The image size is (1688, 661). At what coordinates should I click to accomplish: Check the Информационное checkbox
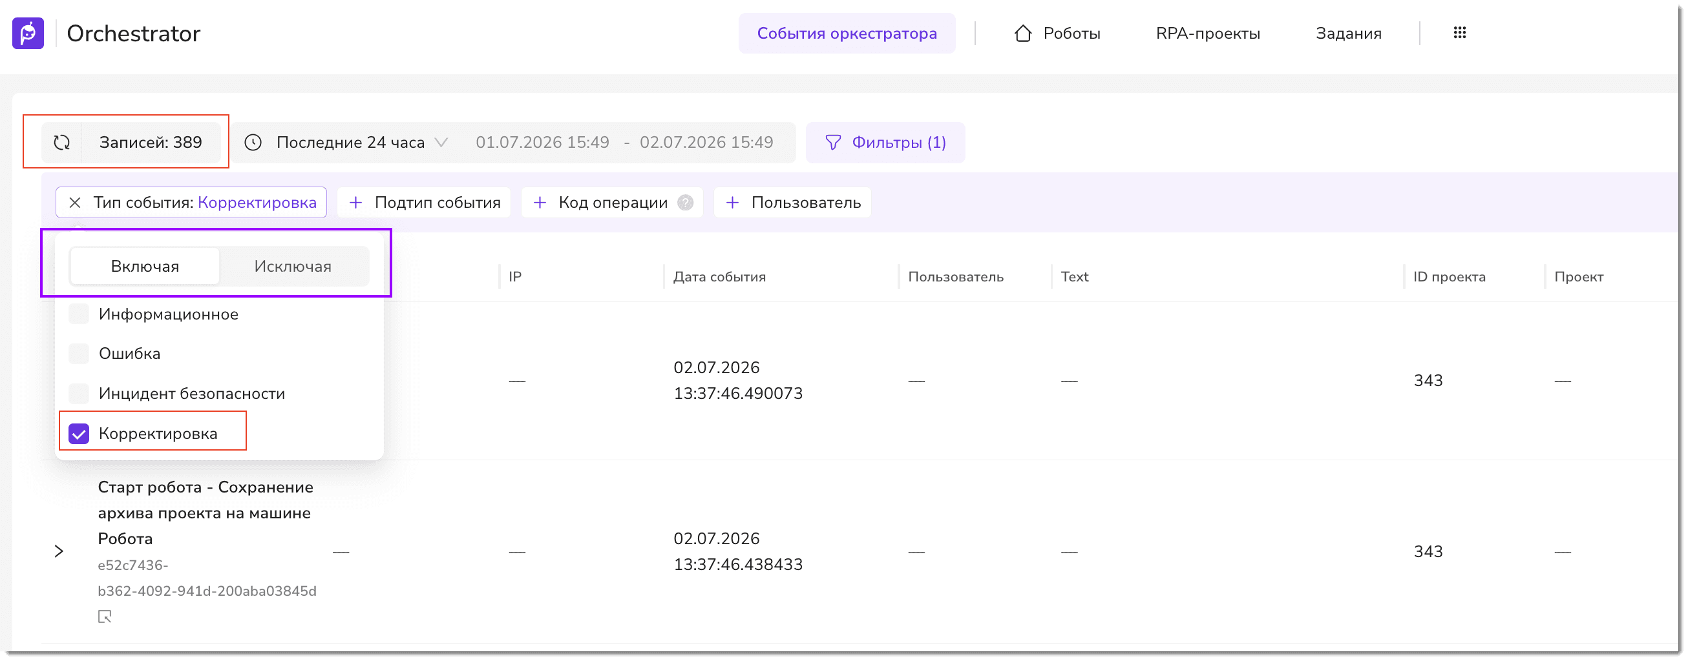click(x=79, y=314)
